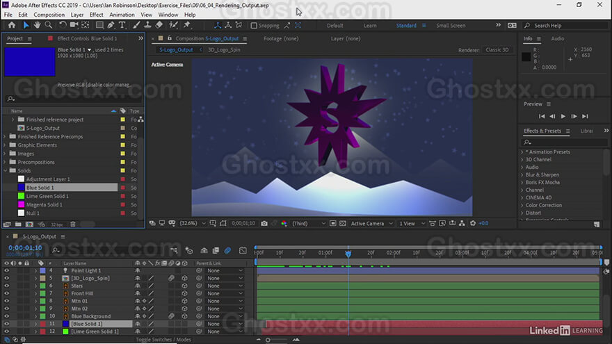612x344 pixels.
Task: Click Blue Solid 1 color swatch in Project
Action: point(21,188)
